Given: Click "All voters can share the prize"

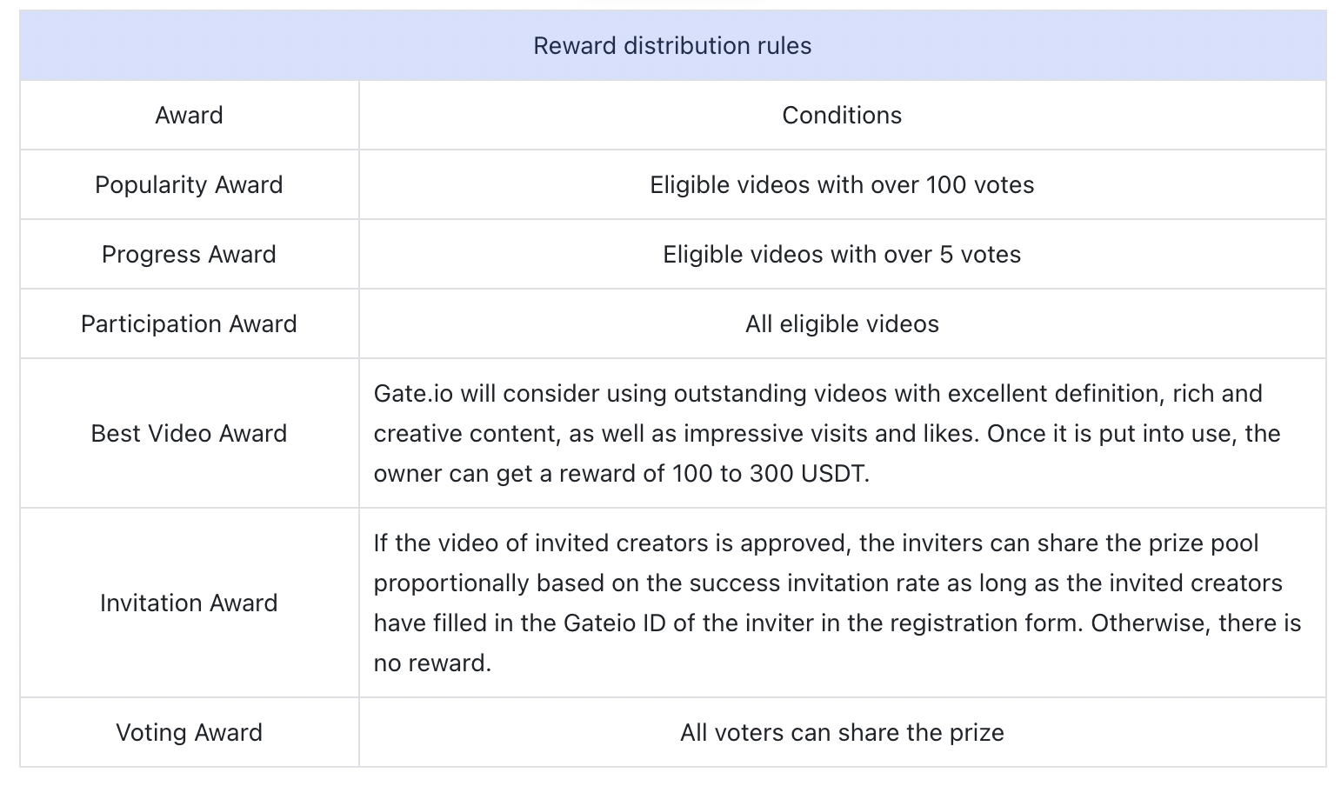Looking at the screenshot, I should [842, 733].
